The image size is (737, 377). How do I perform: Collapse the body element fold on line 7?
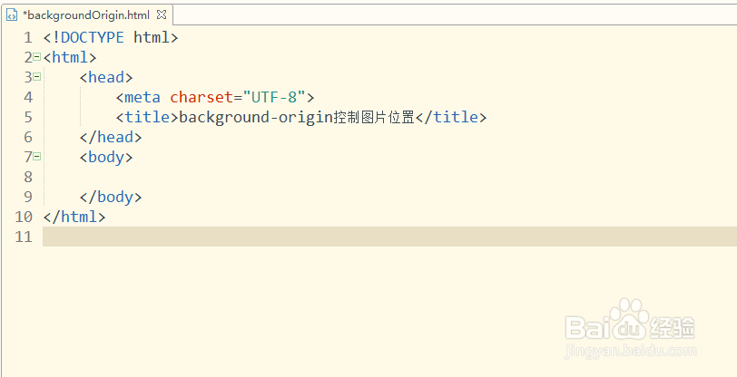(36, 156)
